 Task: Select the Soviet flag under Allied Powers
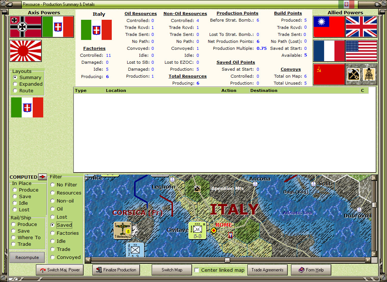[329, 74]
